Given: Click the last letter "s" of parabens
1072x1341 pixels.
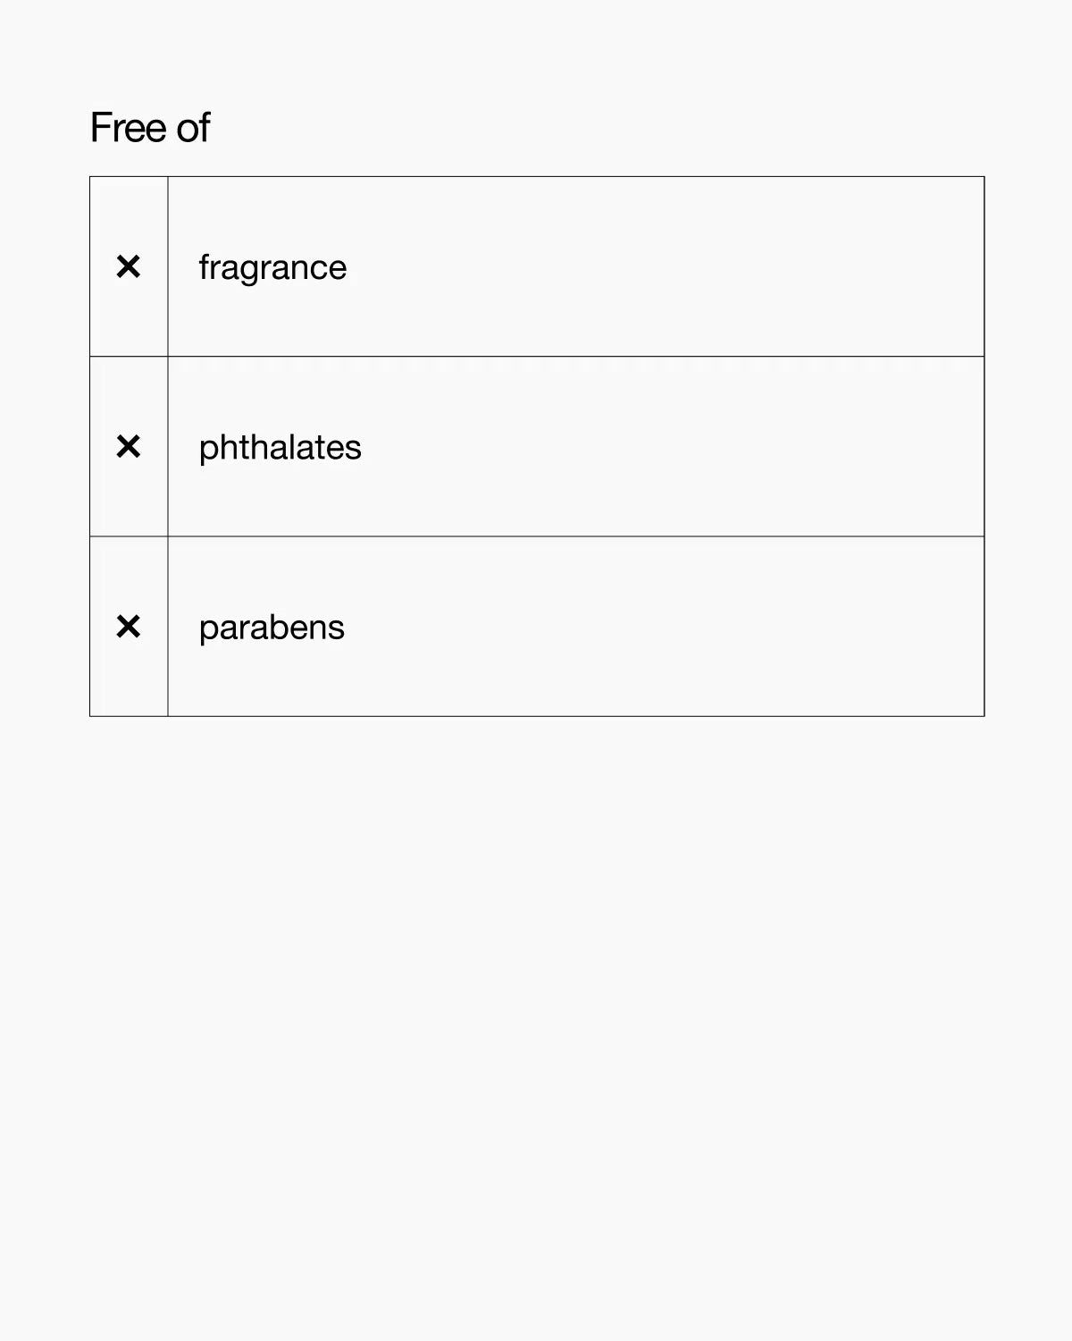Looking at the screenshot, I should 338,628.
